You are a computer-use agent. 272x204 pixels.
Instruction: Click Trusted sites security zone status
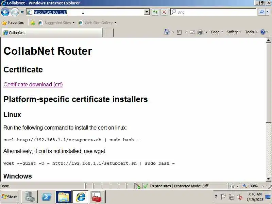(179, 186)
